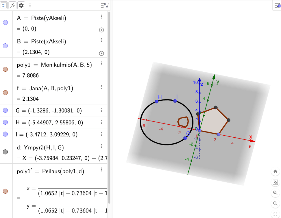The width and height of the screenshot is (281, 218).
Task: Open three-dot menu for poly1' Peilaus row
Action: (x=101, y=170)
